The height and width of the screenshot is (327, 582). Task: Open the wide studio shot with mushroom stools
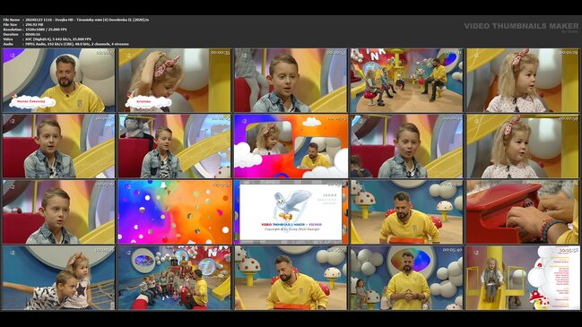[x=407, y=81]
